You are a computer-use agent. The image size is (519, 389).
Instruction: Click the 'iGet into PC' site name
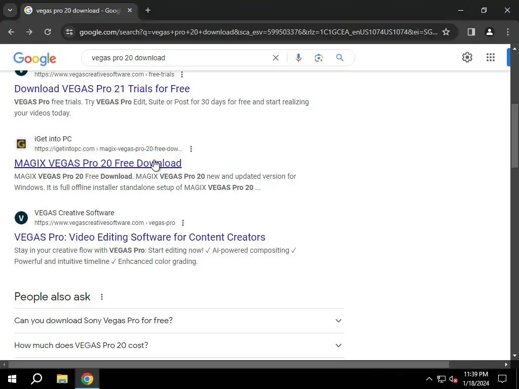[x=53, y=139]
